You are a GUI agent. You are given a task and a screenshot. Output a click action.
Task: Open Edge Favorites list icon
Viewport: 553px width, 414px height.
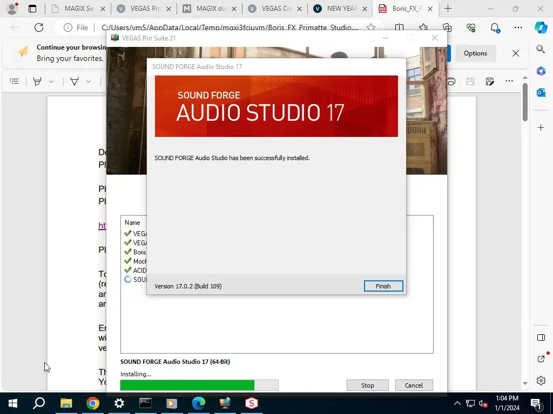point(423,27)
